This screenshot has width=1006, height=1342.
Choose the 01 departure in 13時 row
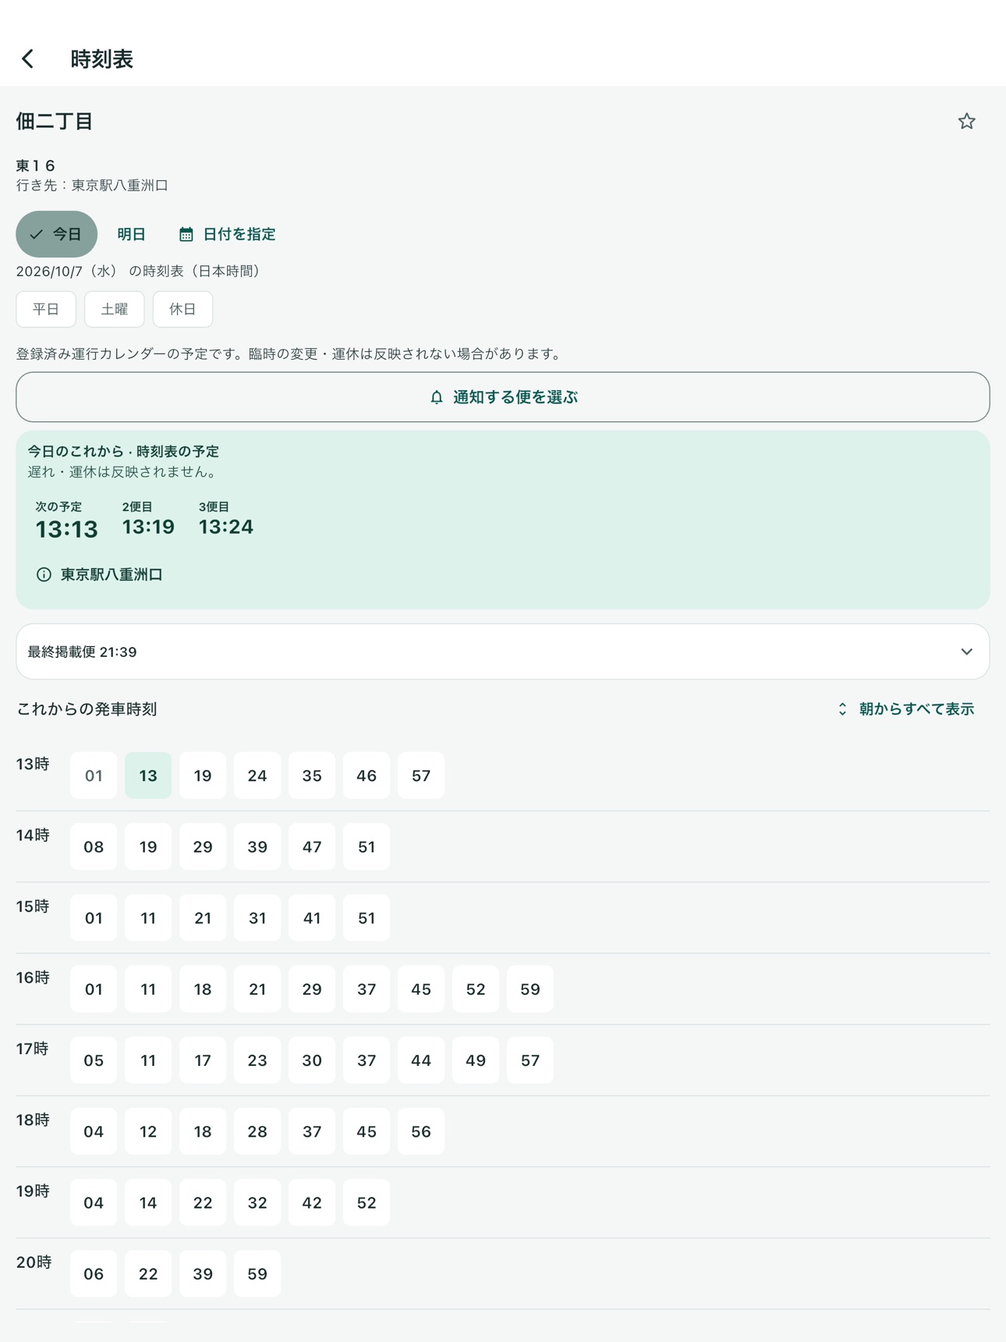[94, 776]
